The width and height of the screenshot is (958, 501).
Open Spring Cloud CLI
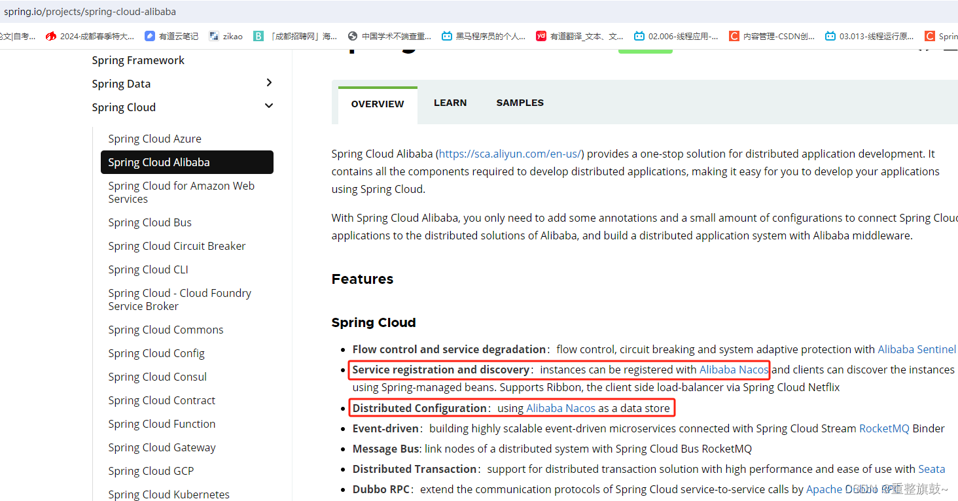coord(148,269)
